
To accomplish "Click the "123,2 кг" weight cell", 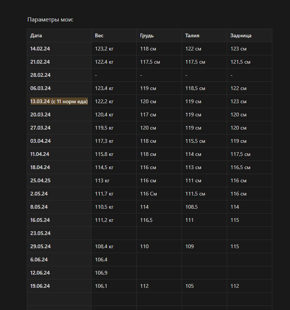I will coord(104,49).
